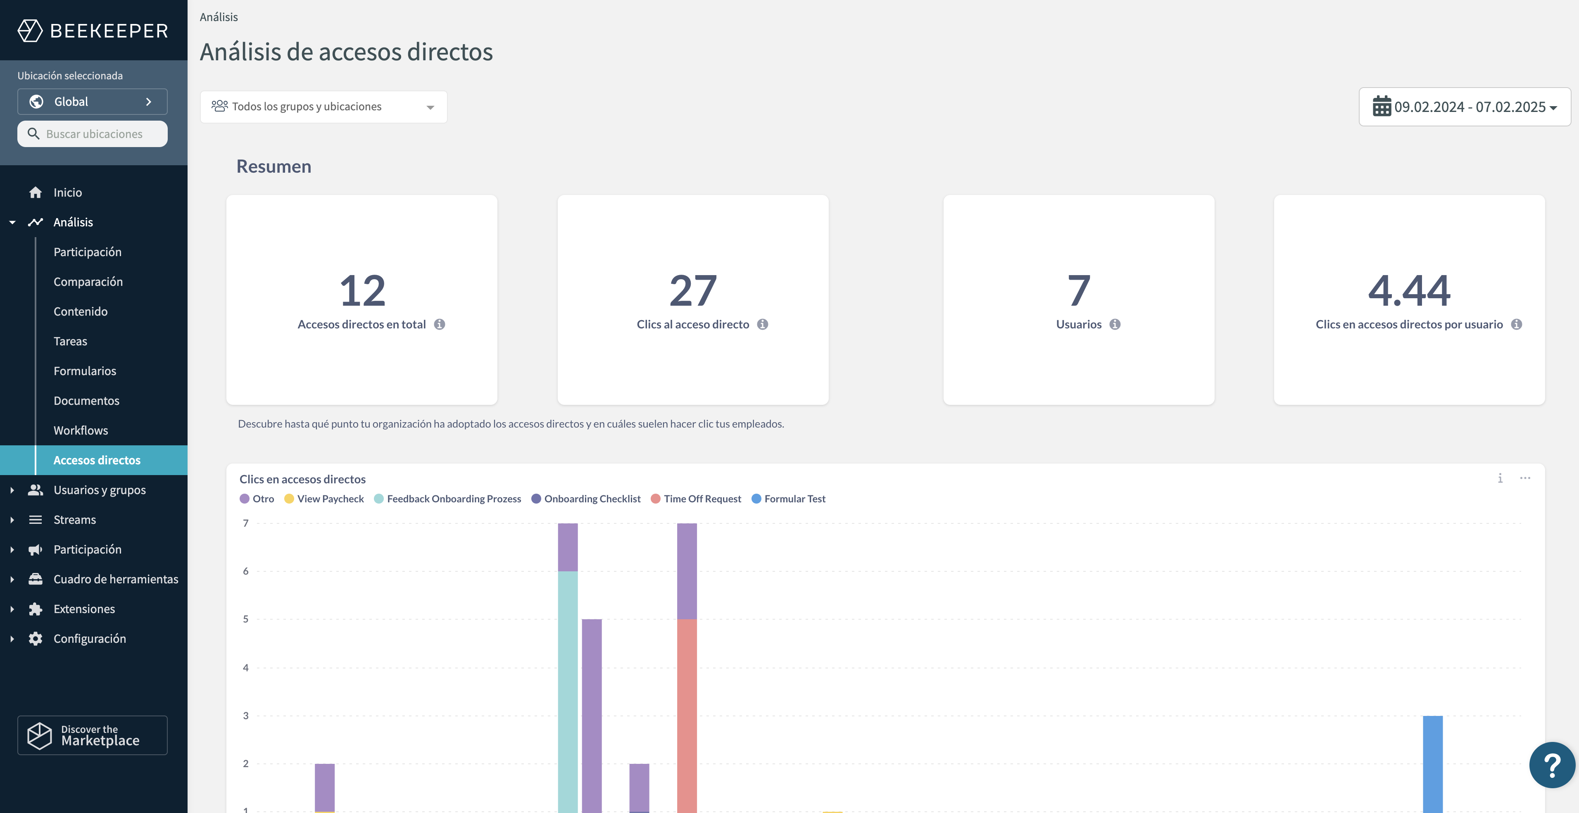Click the 12 Accesos directos en total card
The width and height of the screenshot is (1579, 813).
coord(361,300)
